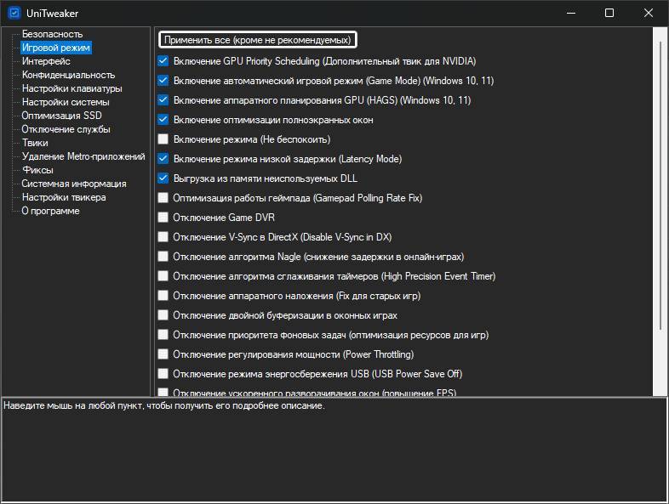The width and height of the screenshot is (669, 504).
Task: Open Оптимизация SSD section
Action: click(61, 116)
